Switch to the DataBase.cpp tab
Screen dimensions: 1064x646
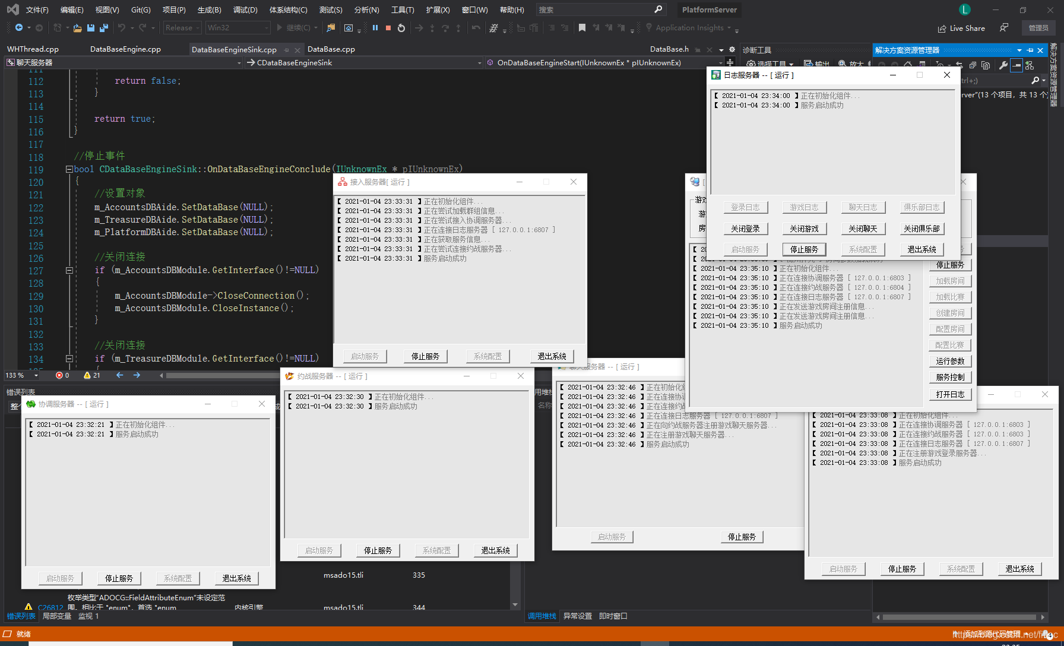331,49
